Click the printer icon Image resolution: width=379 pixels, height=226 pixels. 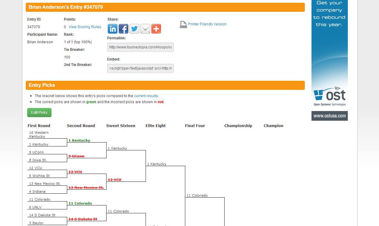pos(183,25)
